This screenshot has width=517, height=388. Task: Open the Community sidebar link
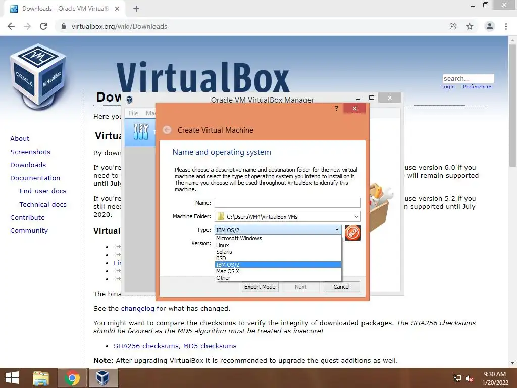pyautogui.click(x=29, y=230)
